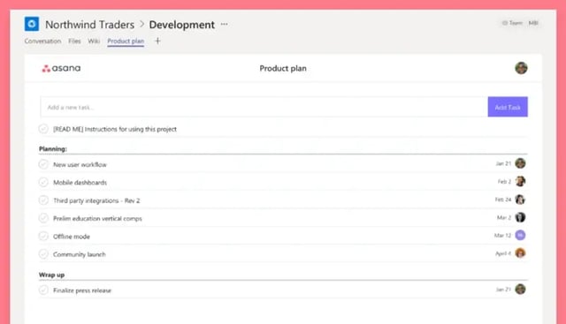Click the Planning section header
The image size is (566, 324).
coord(53,149)
